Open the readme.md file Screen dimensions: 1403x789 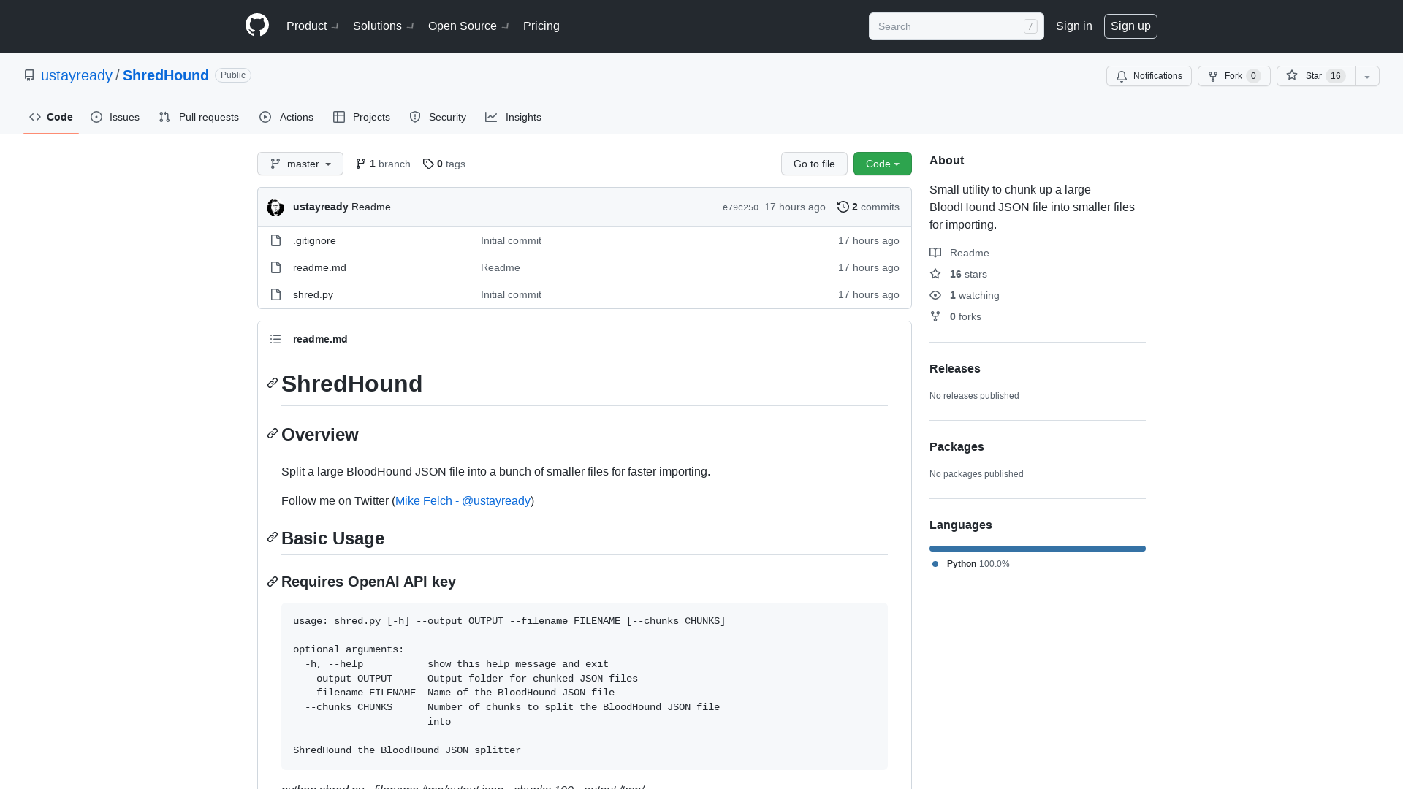(319, 267)
